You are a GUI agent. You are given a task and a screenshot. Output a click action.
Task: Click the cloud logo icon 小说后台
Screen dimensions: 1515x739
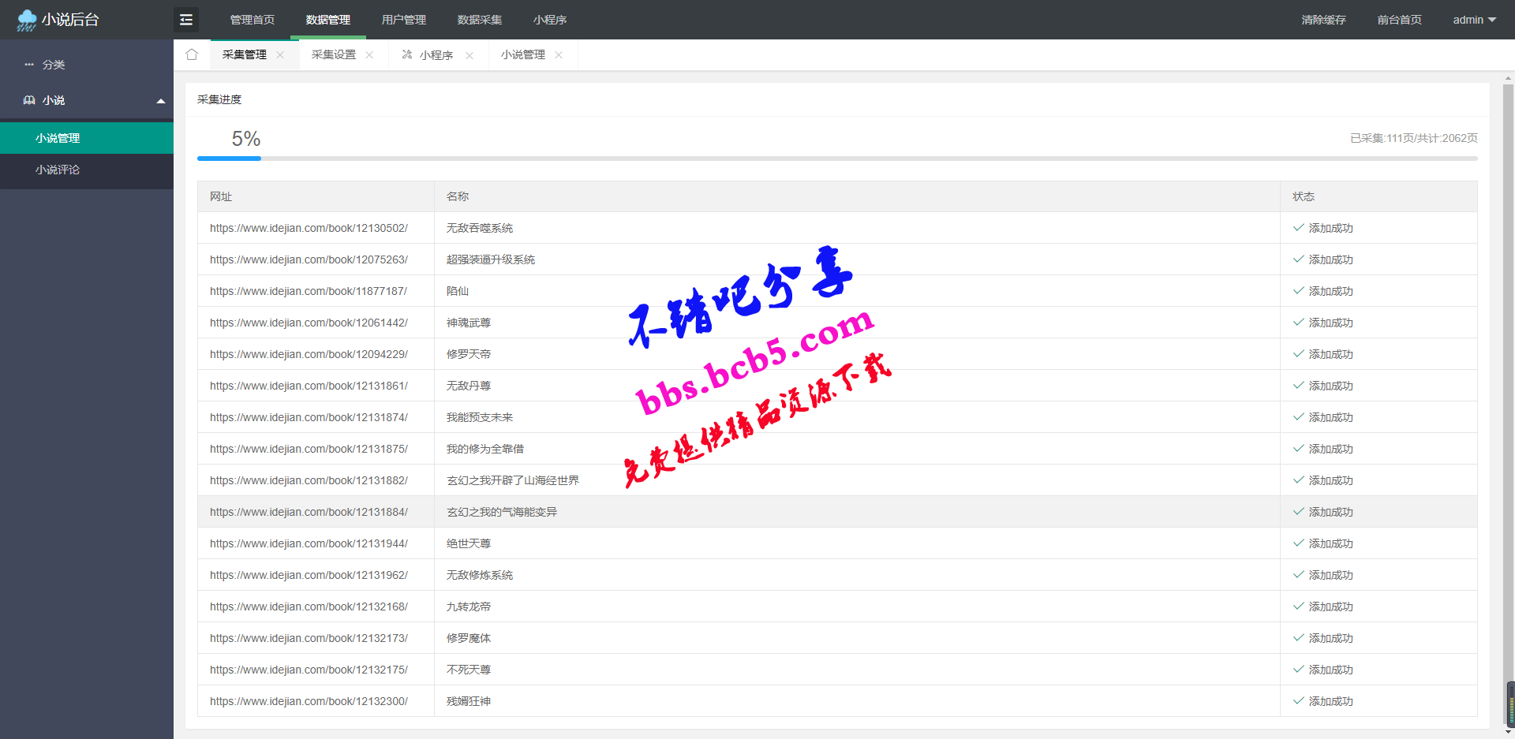coord(27,20)
